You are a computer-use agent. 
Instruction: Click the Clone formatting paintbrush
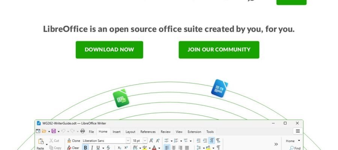pyautogui.click(x=74, y=141)
